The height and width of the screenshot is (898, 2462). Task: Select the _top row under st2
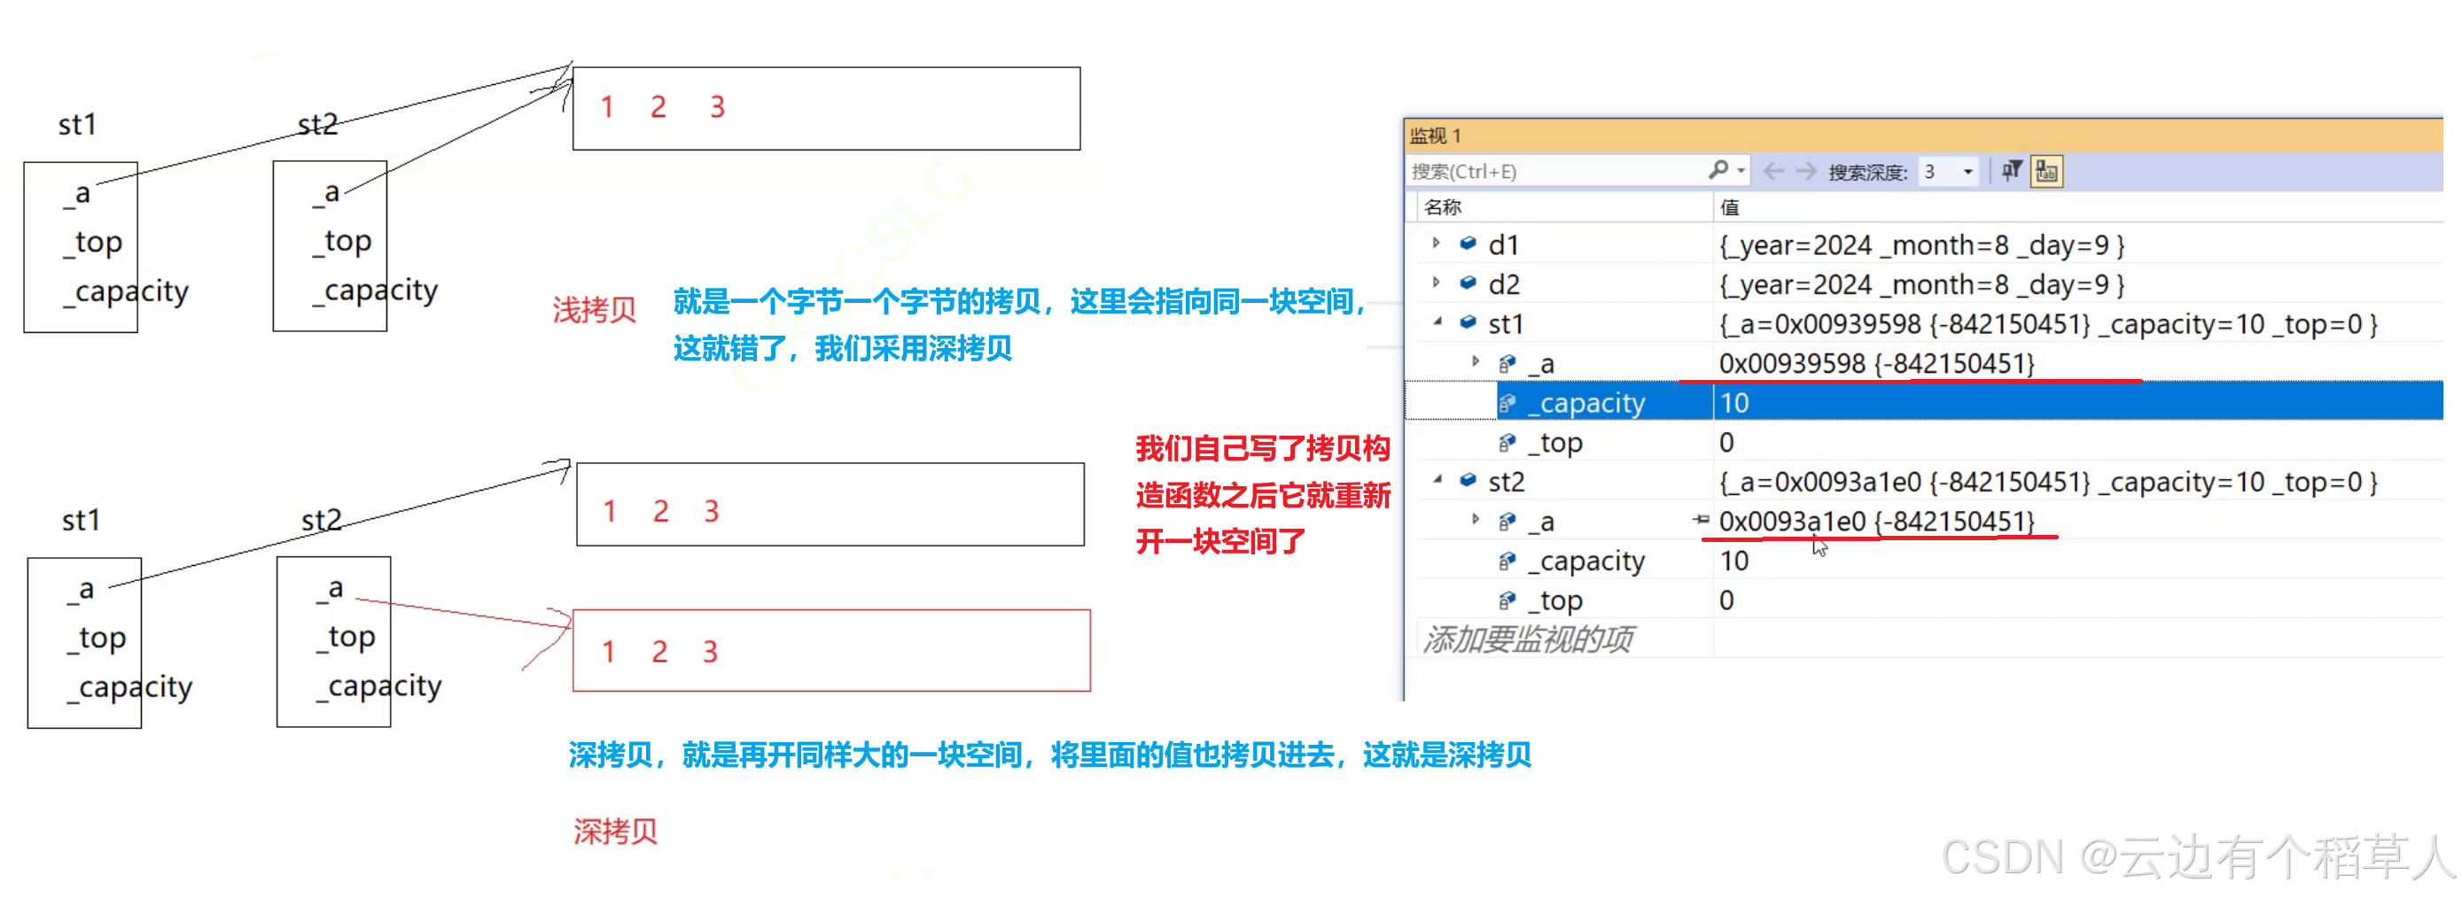[1555, 601]
